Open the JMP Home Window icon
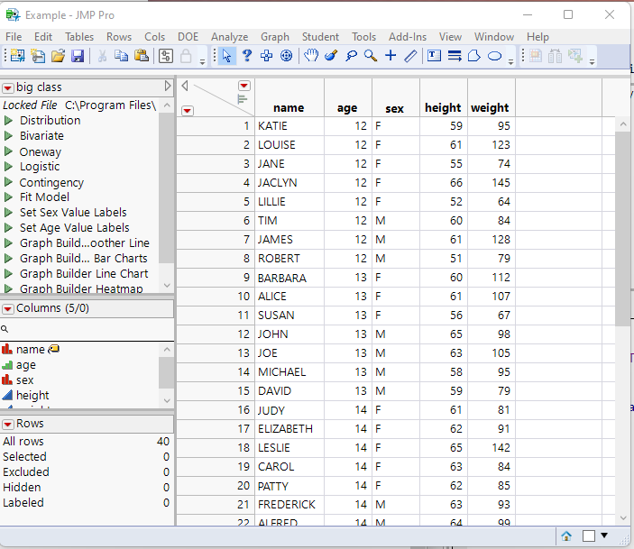 [x=566, y=535]
